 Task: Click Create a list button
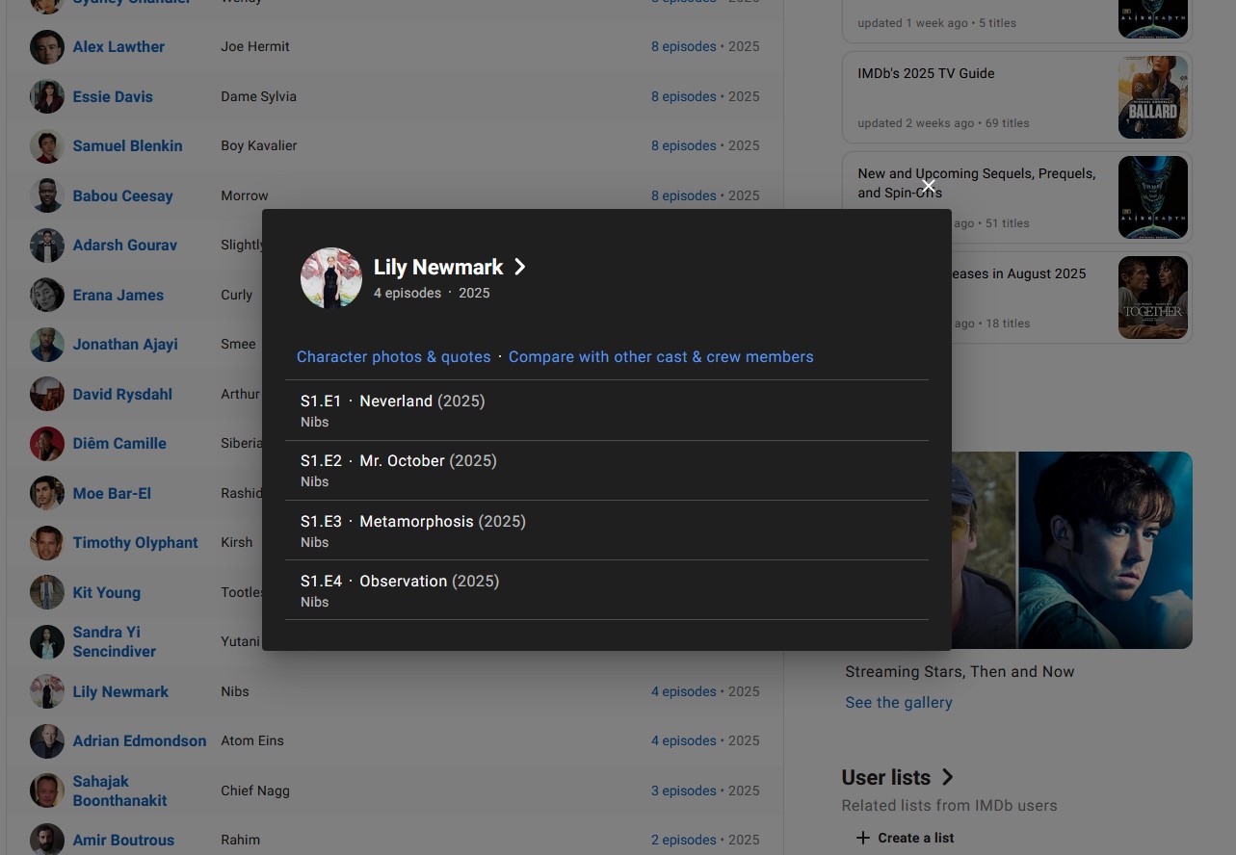(906, 838)
